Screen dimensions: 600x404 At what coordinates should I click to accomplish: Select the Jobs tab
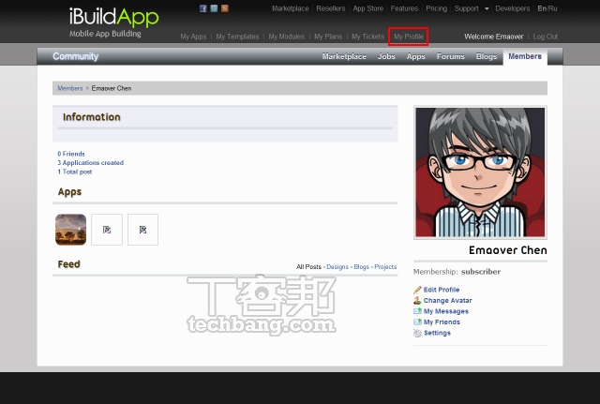pyautogui.click(x=386, y=56)
